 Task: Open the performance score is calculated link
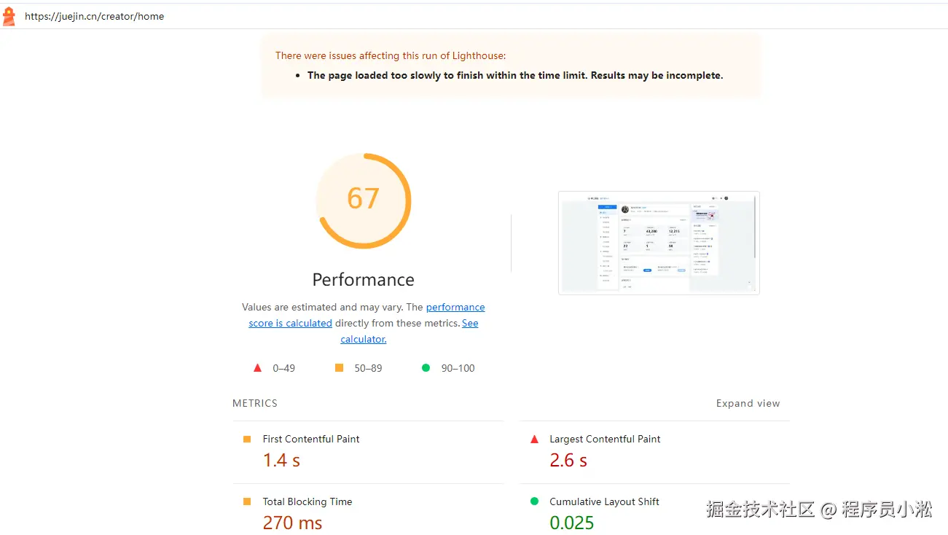point(367,315)
